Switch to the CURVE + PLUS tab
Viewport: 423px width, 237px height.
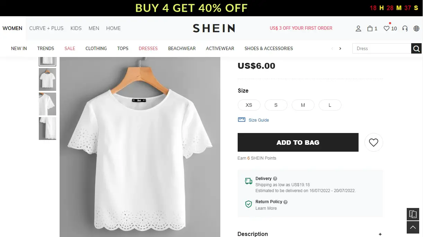pos(46,28)
